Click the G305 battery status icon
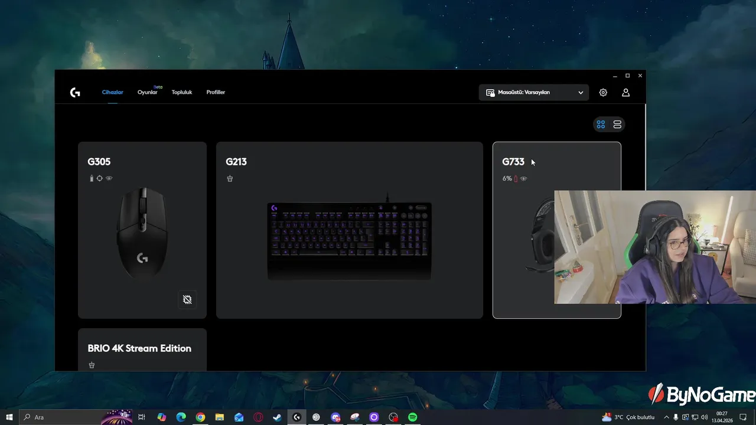 (x=92, y=178)
